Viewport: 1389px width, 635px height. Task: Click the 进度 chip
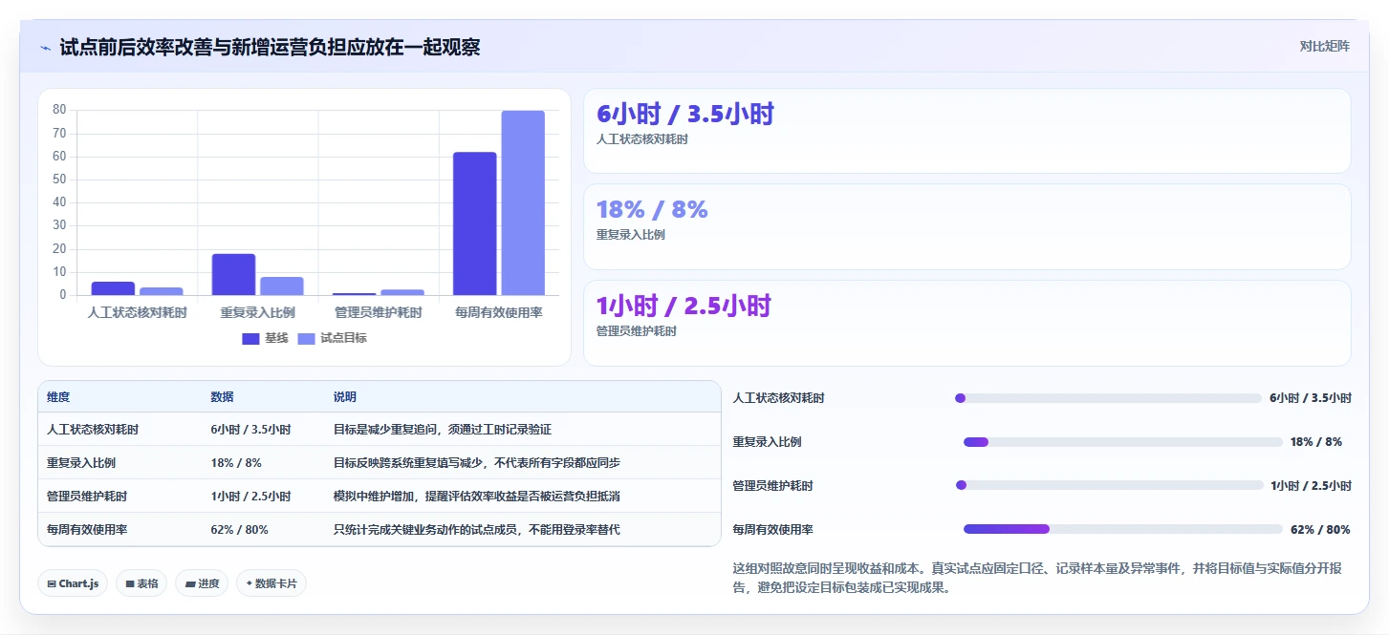click(202, 583)
